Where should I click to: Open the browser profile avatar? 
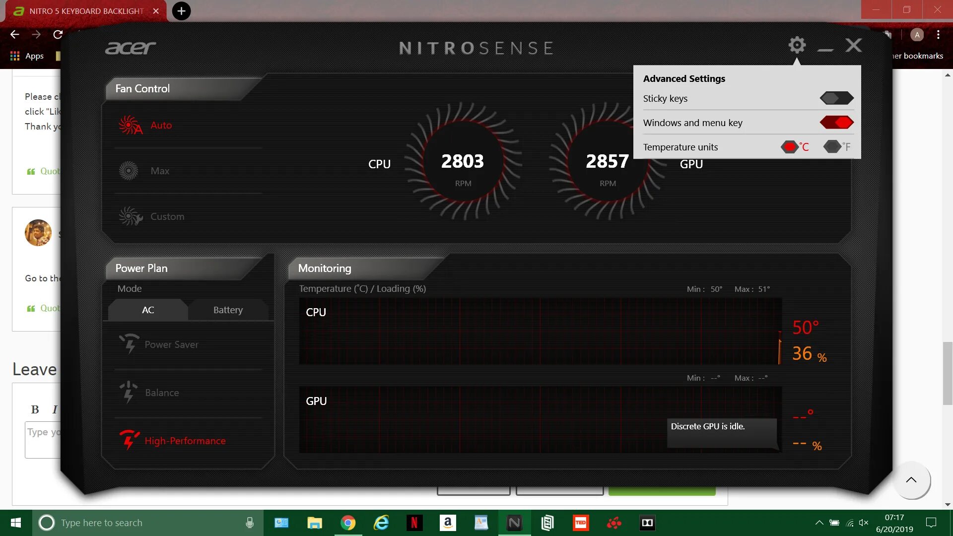(917, 34)
